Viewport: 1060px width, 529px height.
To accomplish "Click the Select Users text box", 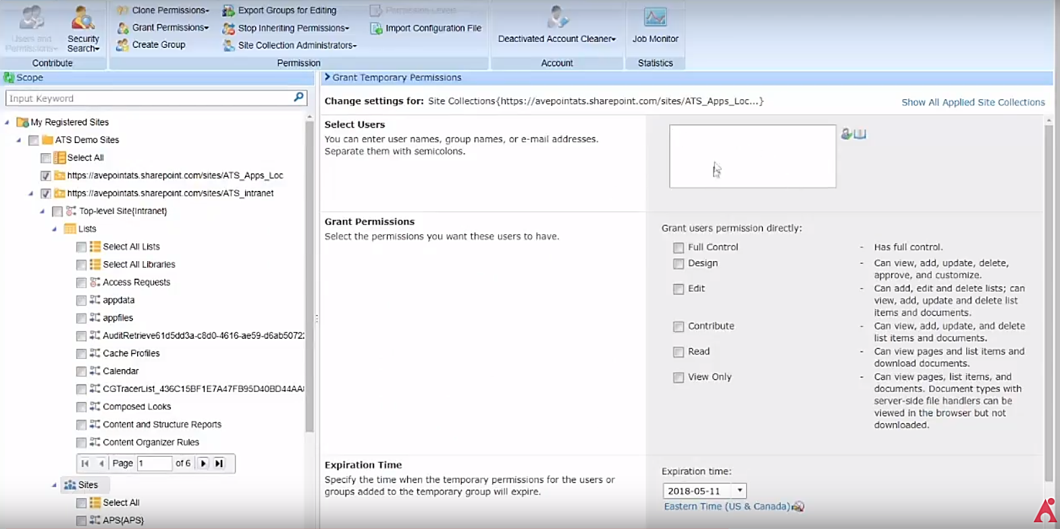I will click(x=752, y=156).
